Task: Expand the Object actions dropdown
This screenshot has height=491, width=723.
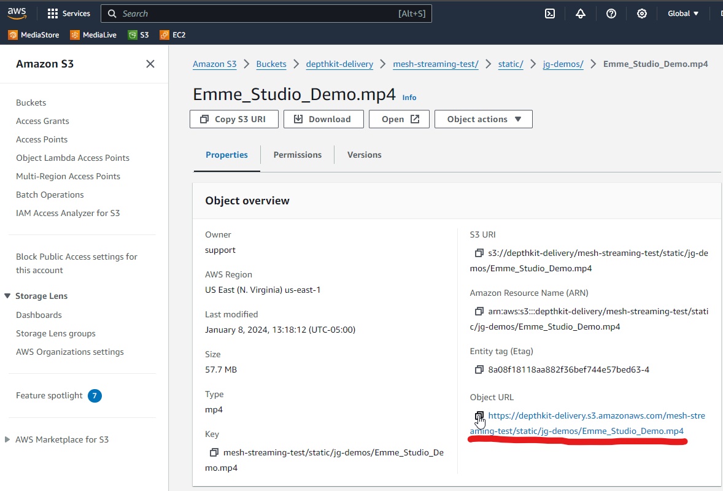Action: [483, 119]
